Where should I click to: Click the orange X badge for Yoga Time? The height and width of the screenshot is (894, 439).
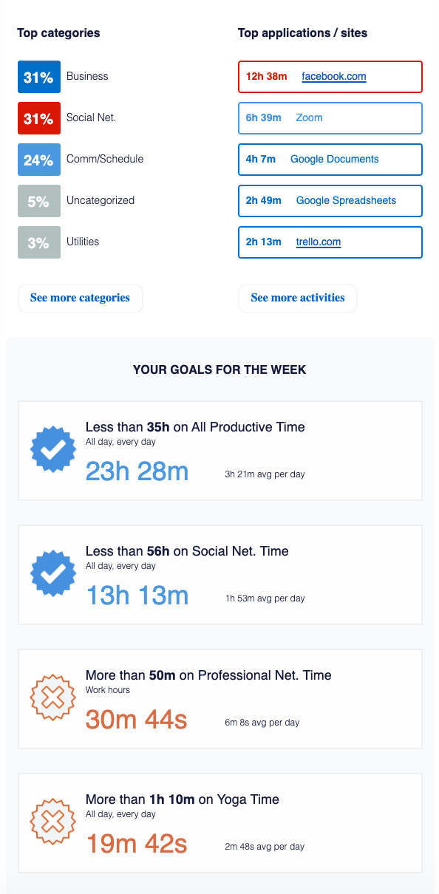[x=53, y=822]
